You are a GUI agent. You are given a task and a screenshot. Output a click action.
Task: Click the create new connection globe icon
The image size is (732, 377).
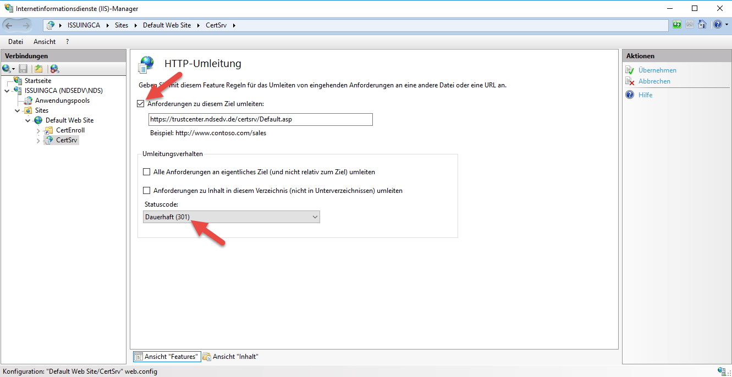coord(7,69)
